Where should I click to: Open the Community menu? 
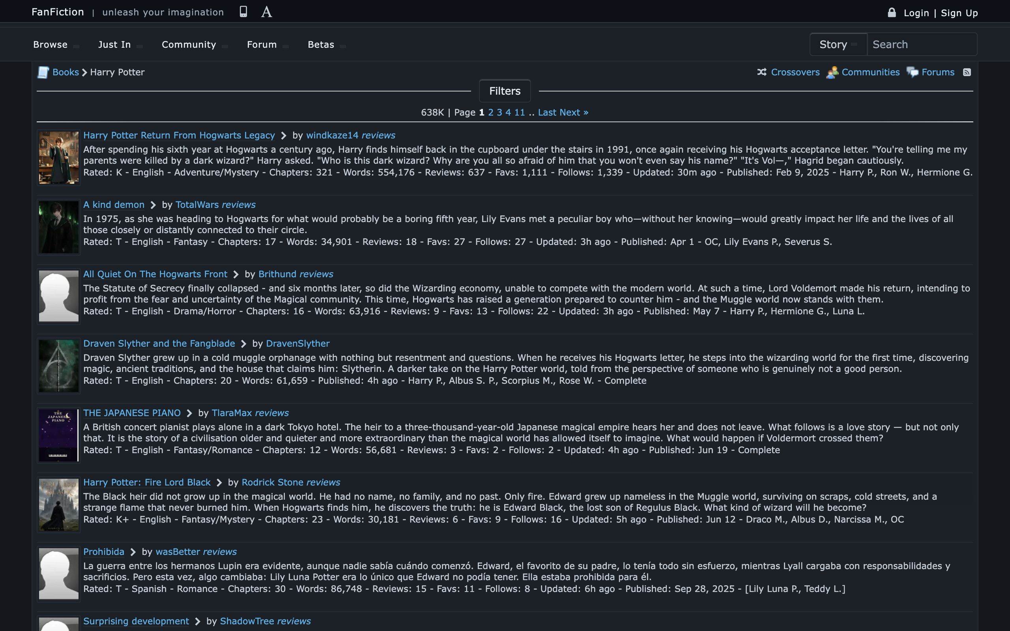coord(195,45)
